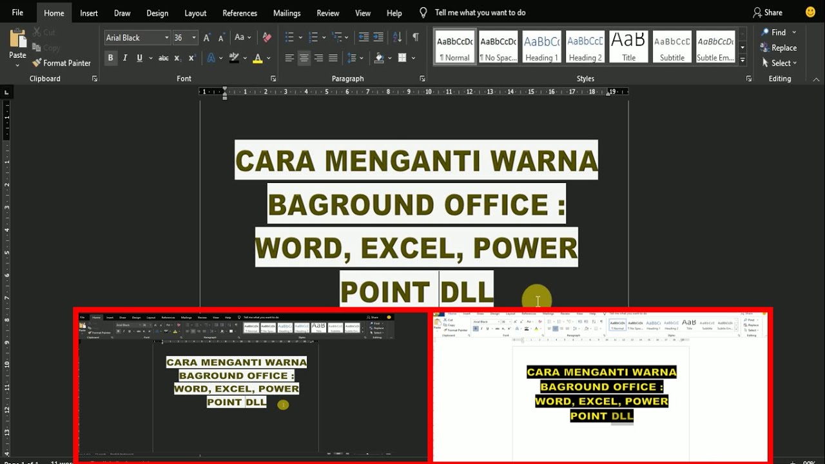
Task: Sort text with the A-Z icon
Action: pos(398,37)
